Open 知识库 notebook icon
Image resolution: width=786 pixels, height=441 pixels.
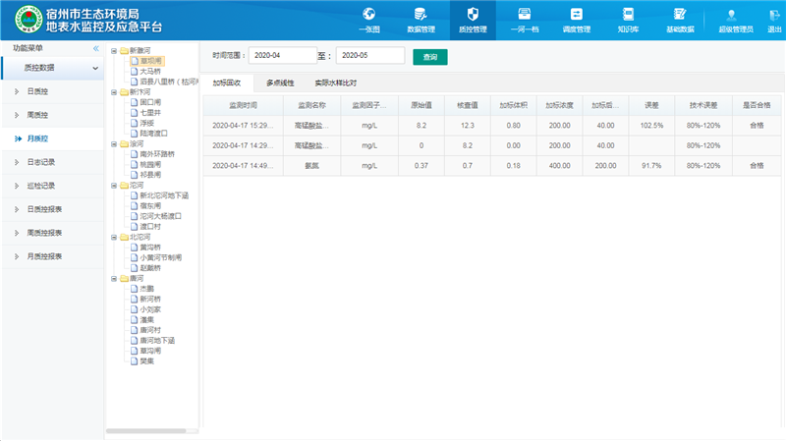(628, 14)
